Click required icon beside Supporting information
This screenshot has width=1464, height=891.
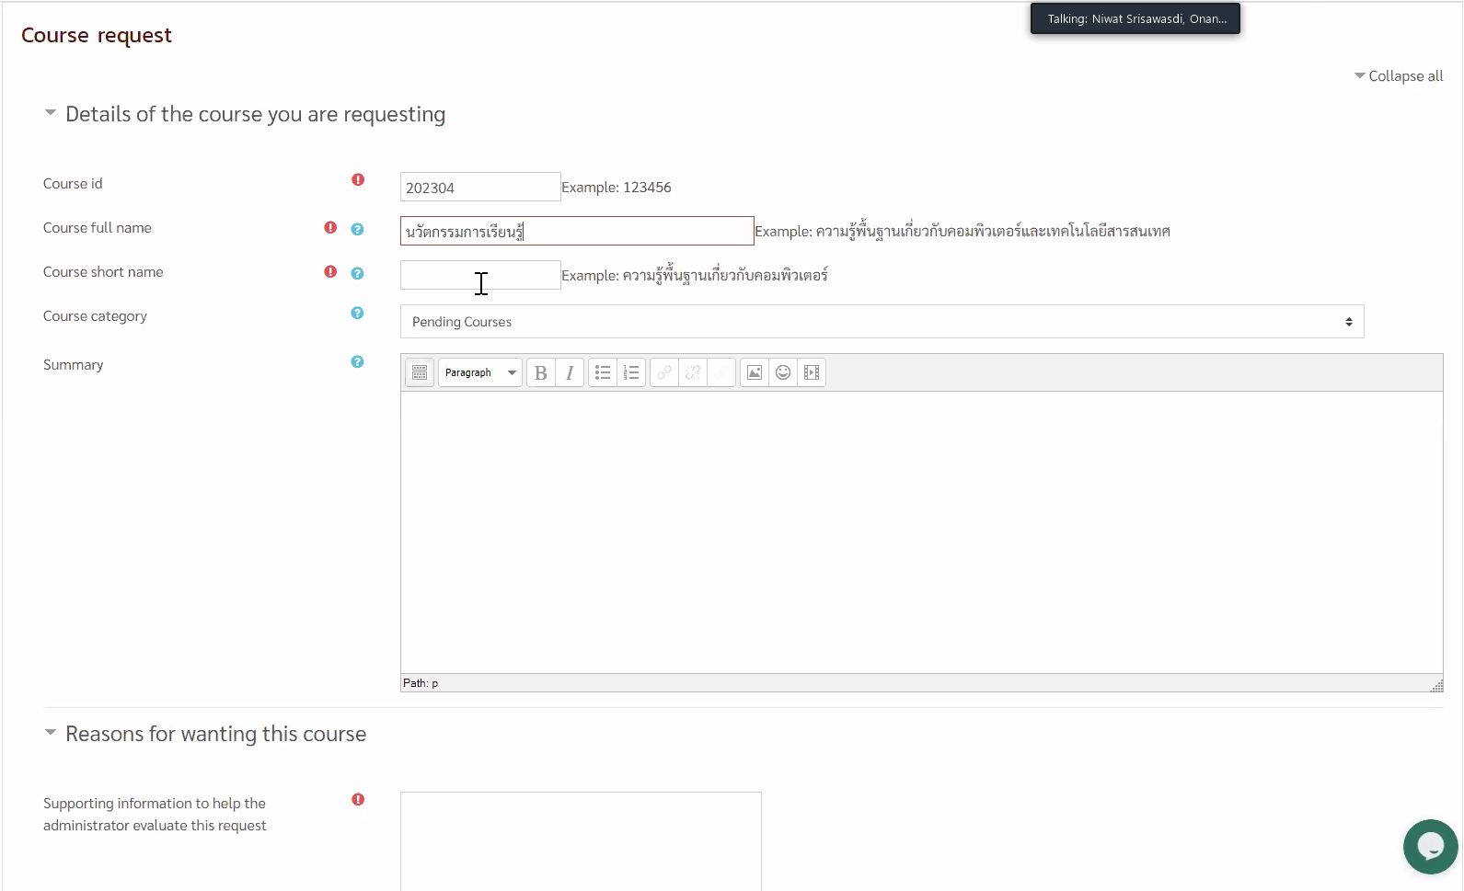358,800
